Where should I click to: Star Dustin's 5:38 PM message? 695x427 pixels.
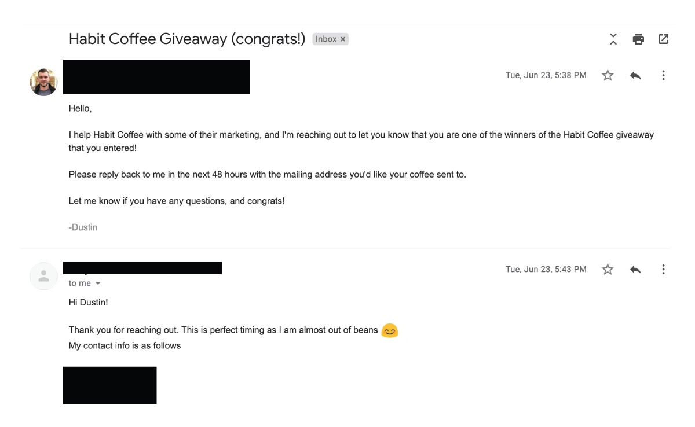[608, 75]
